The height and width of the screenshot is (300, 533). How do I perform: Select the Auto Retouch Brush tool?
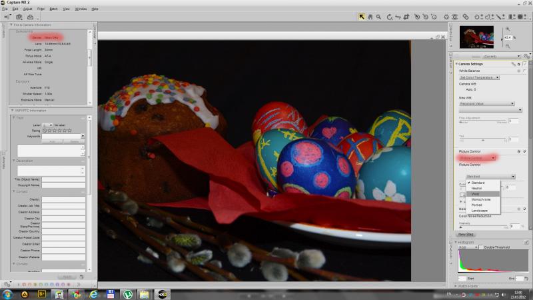[x=466, y=17]
